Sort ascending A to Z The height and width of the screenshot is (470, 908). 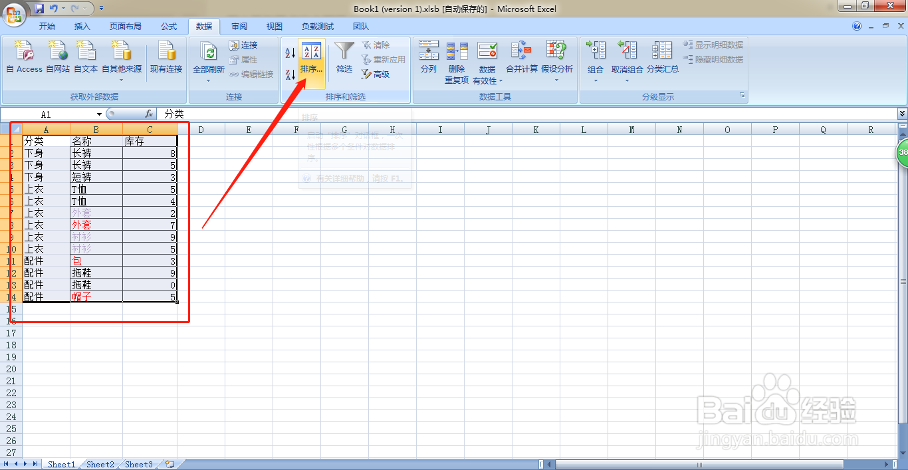(290, 53)
